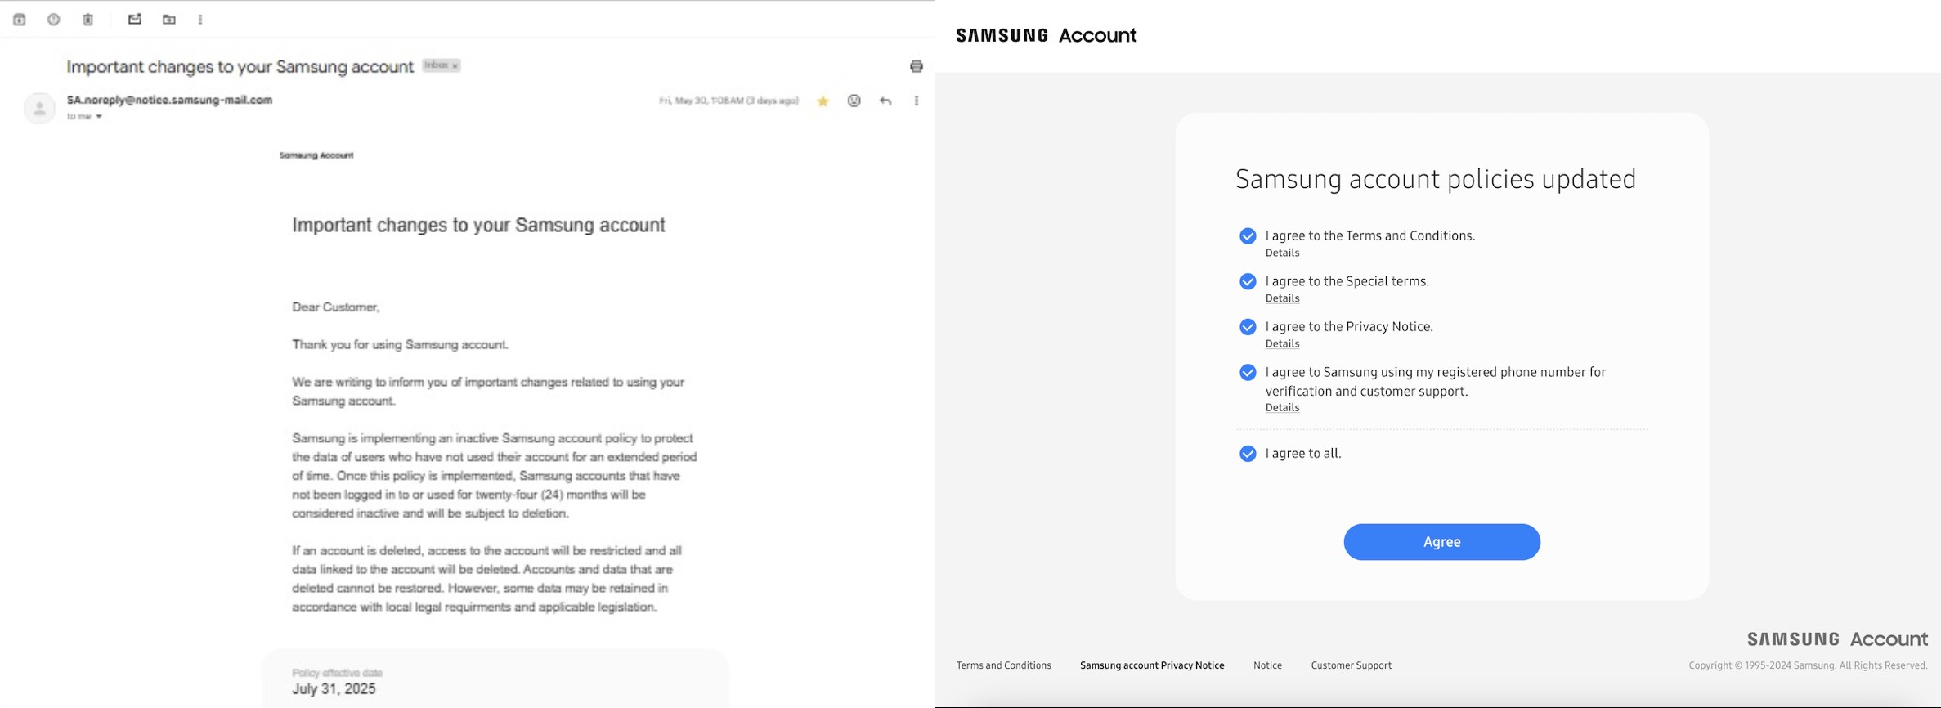1941x708 pixels.
Task: Expand recipient details next to 'to me'
Action: pos(99,117)
